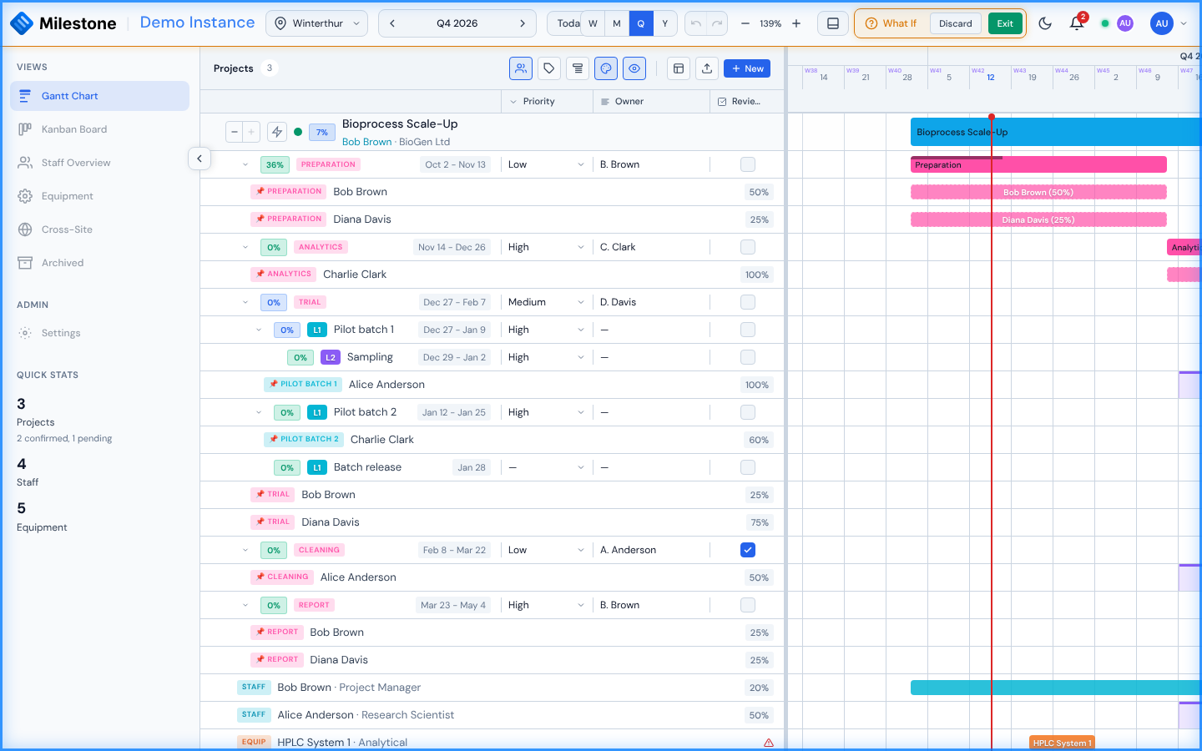Image resolution: width=1202 pixels, height=751 pixels.
Task: Open Bob Brown link under Bioprocess Scale-Up
Action: click(366, 142)
